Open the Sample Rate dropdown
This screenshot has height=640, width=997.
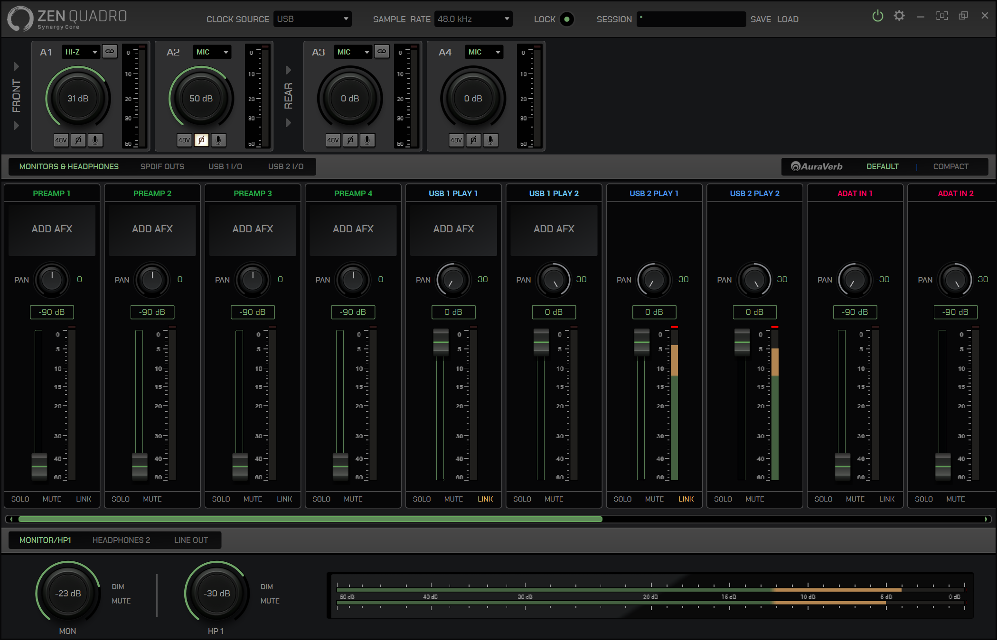473,19
